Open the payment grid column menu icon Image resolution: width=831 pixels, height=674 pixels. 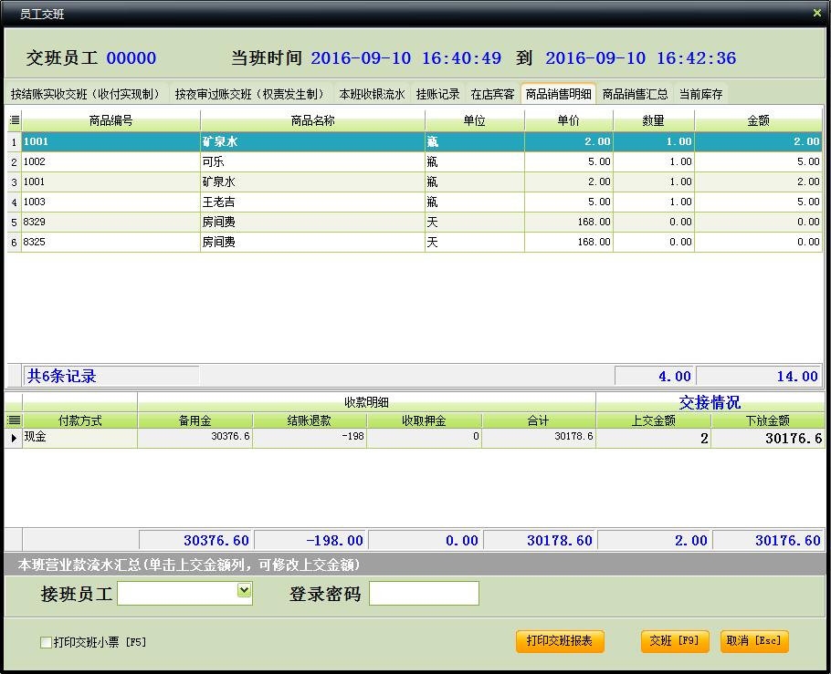[x=14, y=420]
